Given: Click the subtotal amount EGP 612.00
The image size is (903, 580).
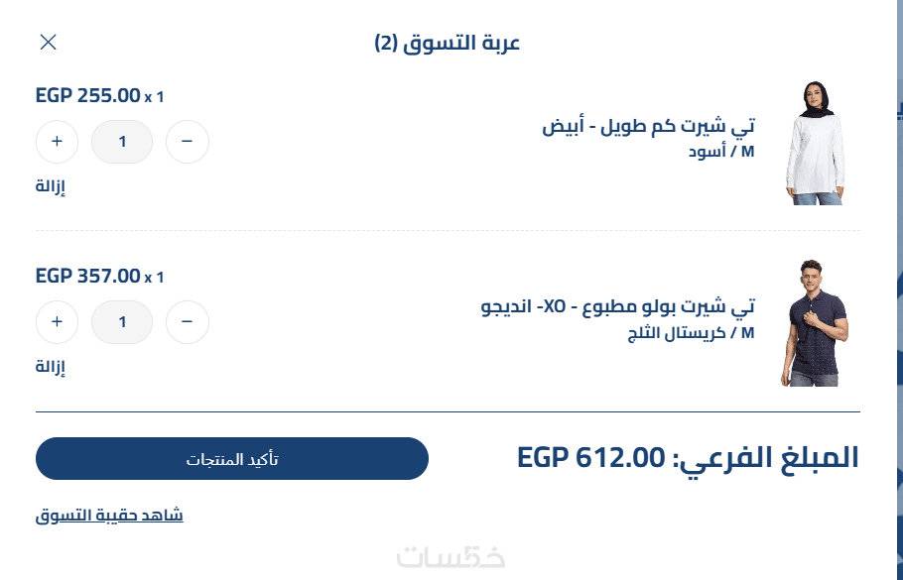Looking at the screenshot, I should pyautogui.click(x=589, y=458).
